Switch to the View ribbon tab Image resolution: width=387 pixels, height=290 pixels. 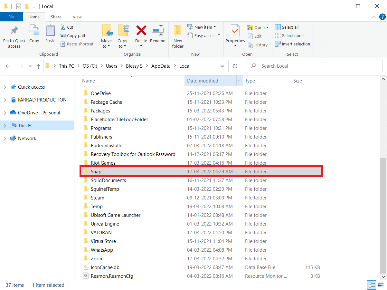click(x=77, y=17)
